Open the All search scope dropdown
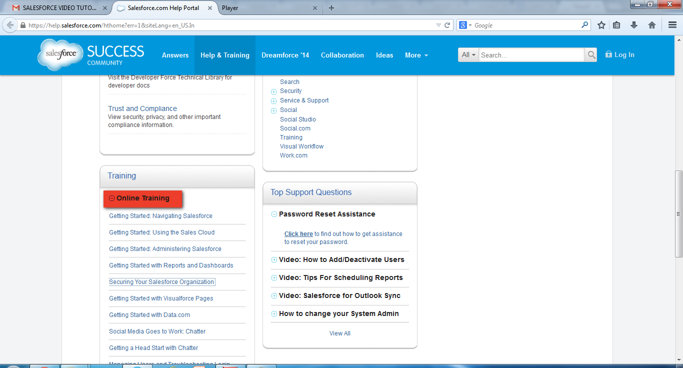This screenshot has width=683, height=368. tap(468, 55)
